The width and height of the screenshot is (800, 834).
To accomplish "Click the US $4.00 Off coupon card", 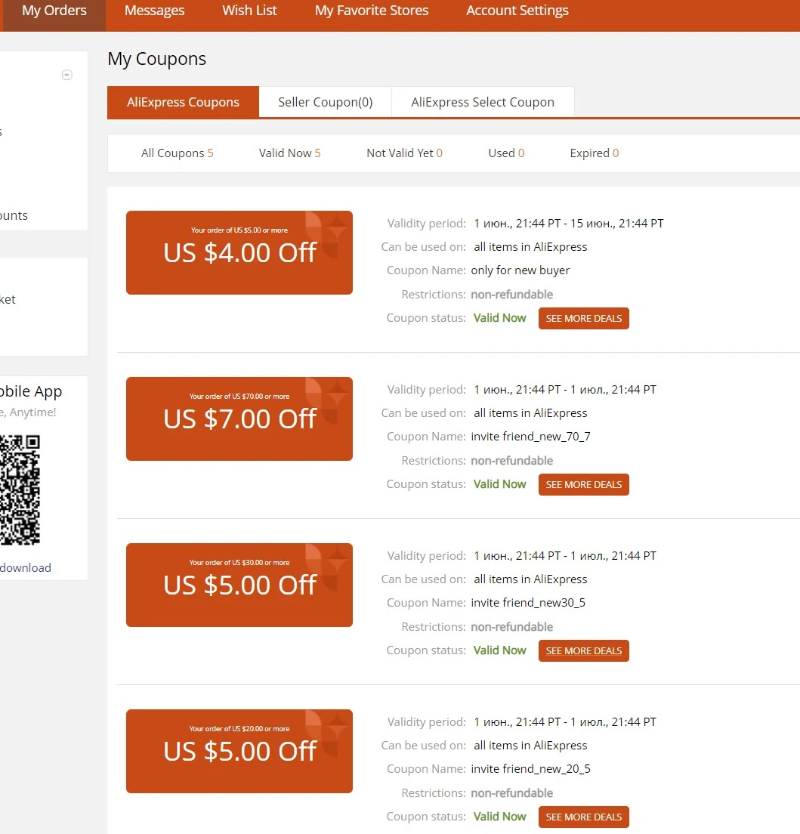I will click(x=239, y=252).
